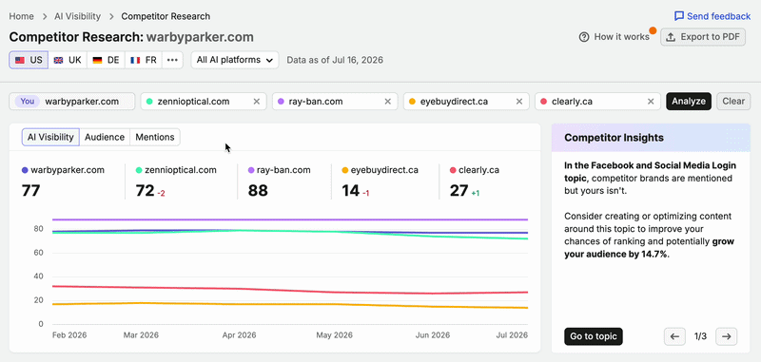Click the red clearly.ca chart line

point(290,292)
